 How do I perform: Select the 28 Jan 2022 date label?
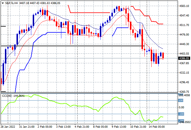click(8, 127)
